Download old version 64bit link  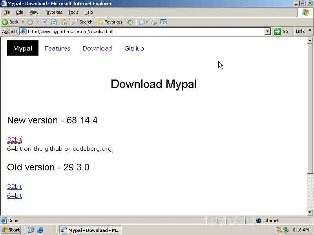[15, 195]
